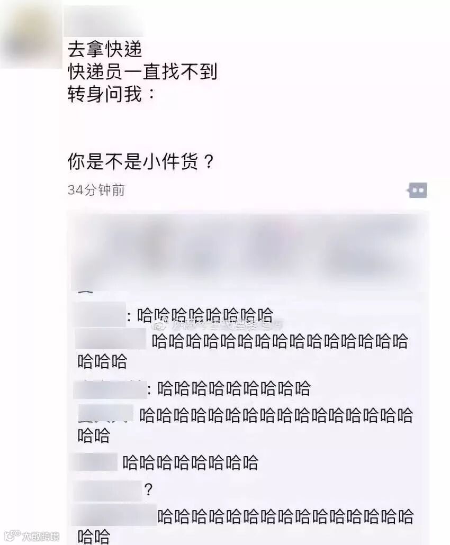Screen dimensions: 450x545
Task: Tap the blurred profile avatar of the poster
Action: pyautogui.click(x=31, y=35)
